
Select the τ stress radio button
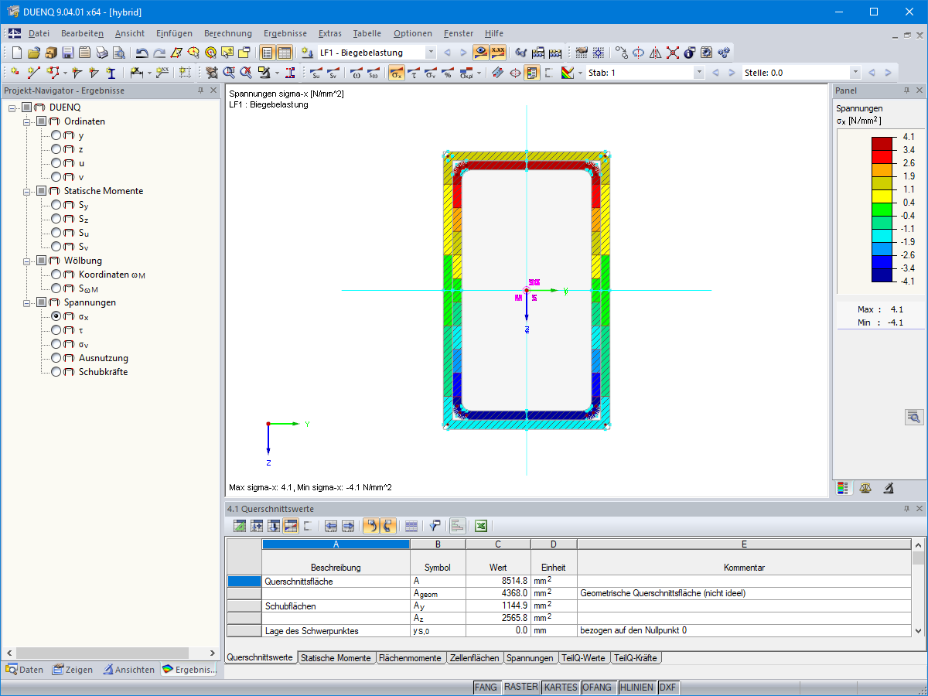[x=56, y=330]
